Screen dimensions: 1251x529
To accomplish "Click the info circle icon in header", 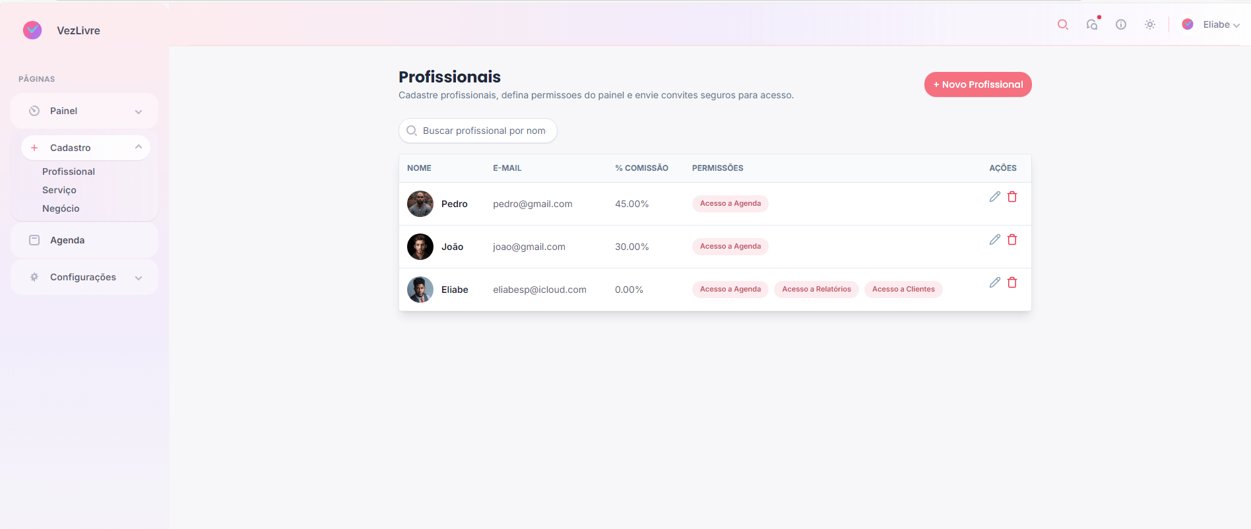I will coord(1121,24).
